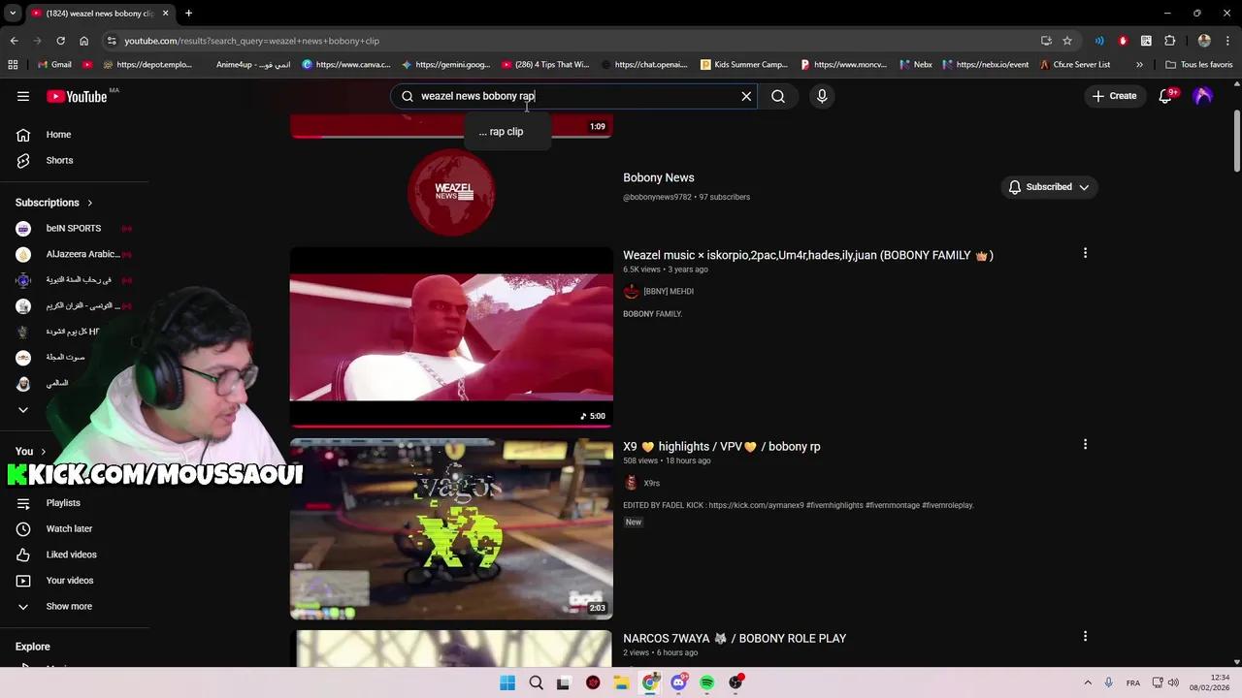Play the Weazel music video thumbnail
Screen dimensions: 1242x698
coord(451,337)
